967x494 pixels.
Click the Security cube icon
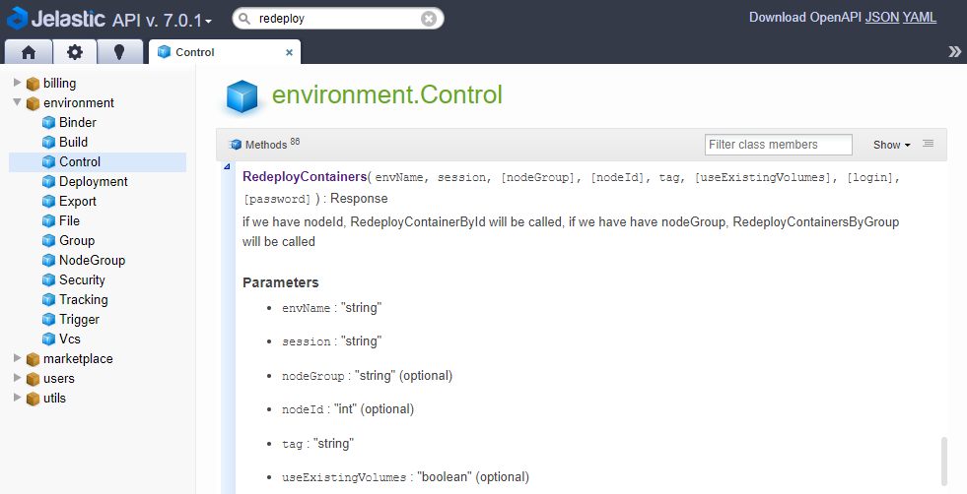pos(48,280)
